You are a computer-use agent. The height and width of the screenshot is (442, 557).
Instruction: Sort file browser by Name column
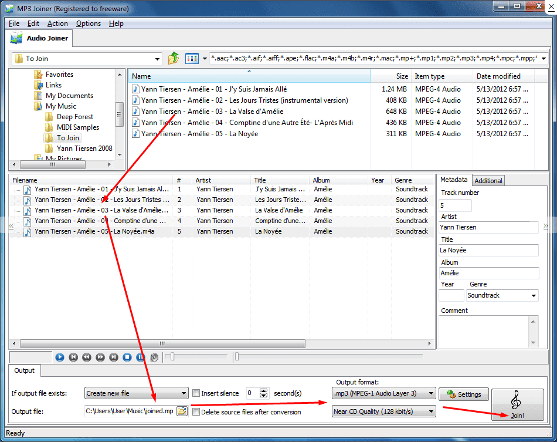pyautogui.click(x=249, y=76)
